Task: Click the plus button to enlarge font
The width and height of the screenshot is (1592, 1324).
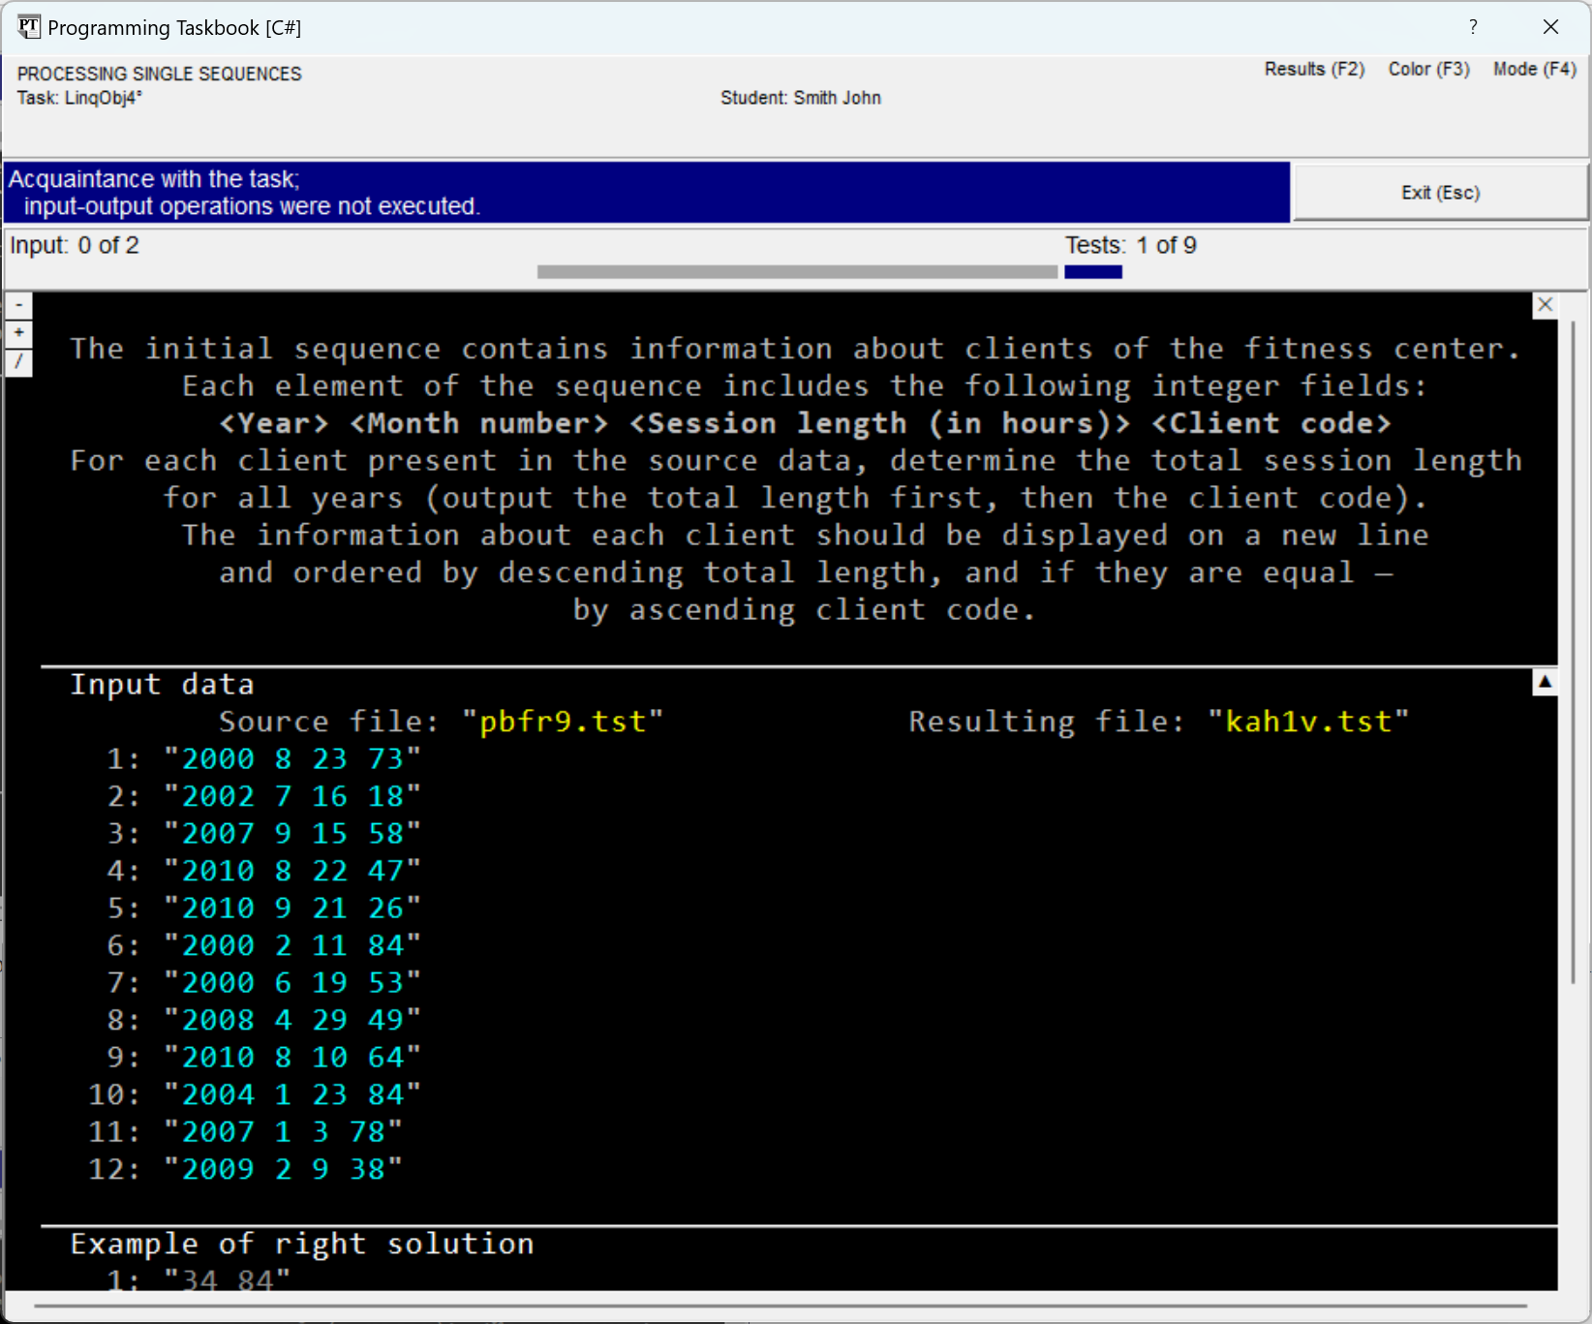Action: coord(18,333)
